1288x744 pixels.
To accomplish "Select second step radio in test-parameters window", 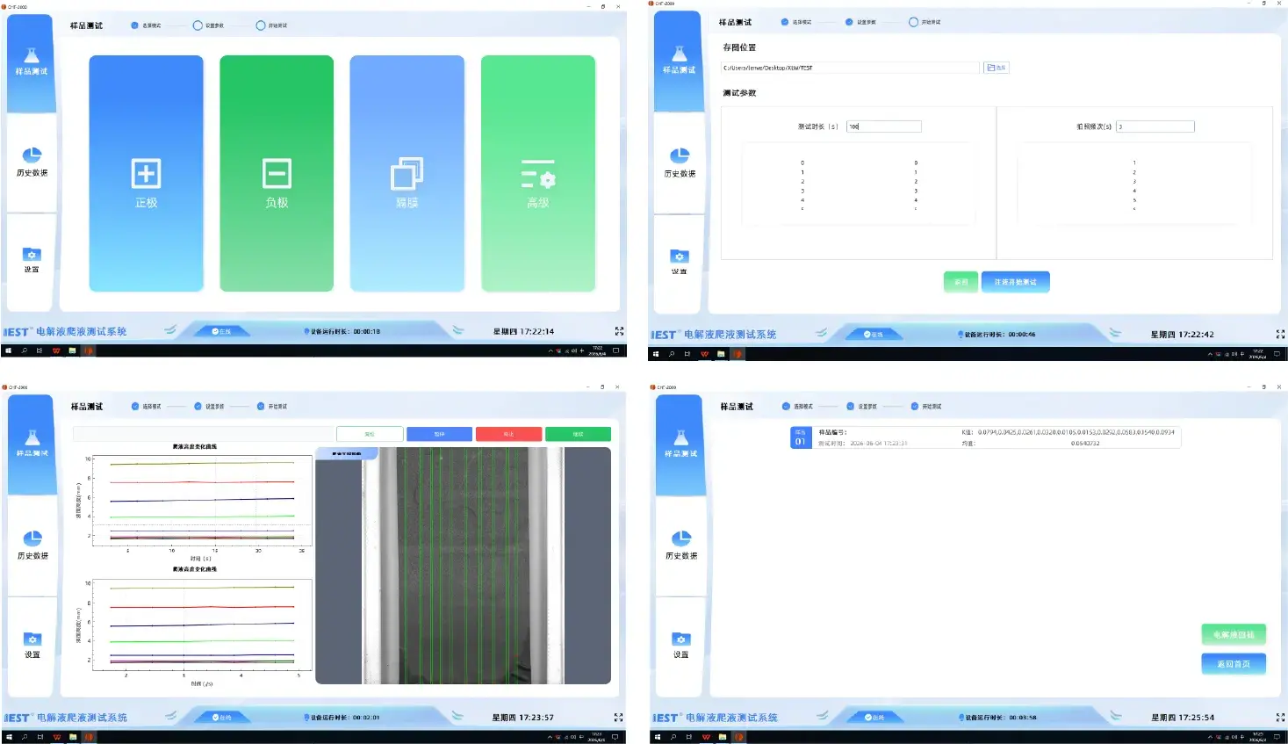I will click(x=849, y=22).
